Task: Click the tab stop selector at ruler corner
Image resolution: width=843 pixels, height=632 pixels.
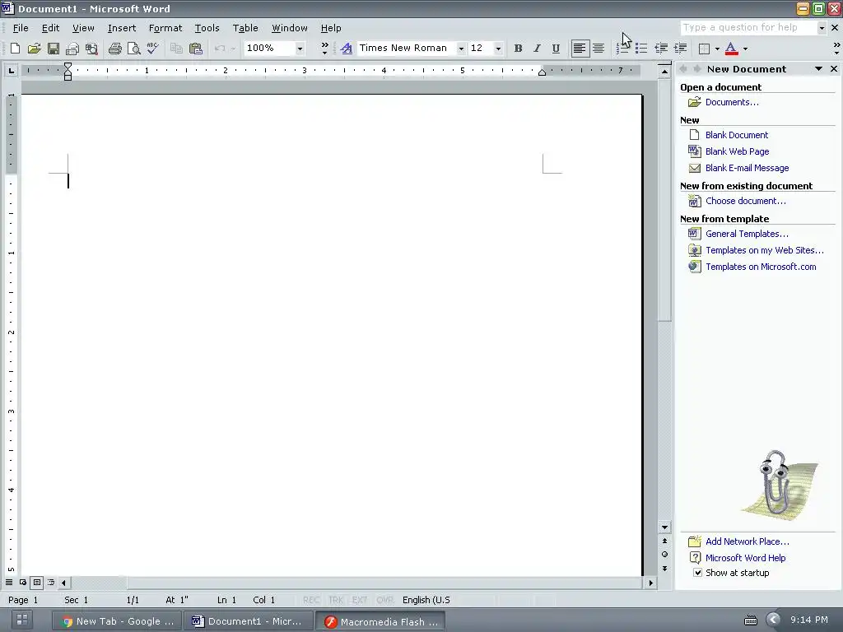Action: tap(12, 71)
